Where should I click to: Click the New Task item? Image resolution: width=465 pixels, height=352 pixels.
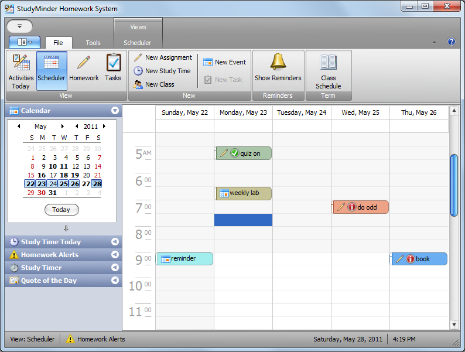click(x=223, y=80)
